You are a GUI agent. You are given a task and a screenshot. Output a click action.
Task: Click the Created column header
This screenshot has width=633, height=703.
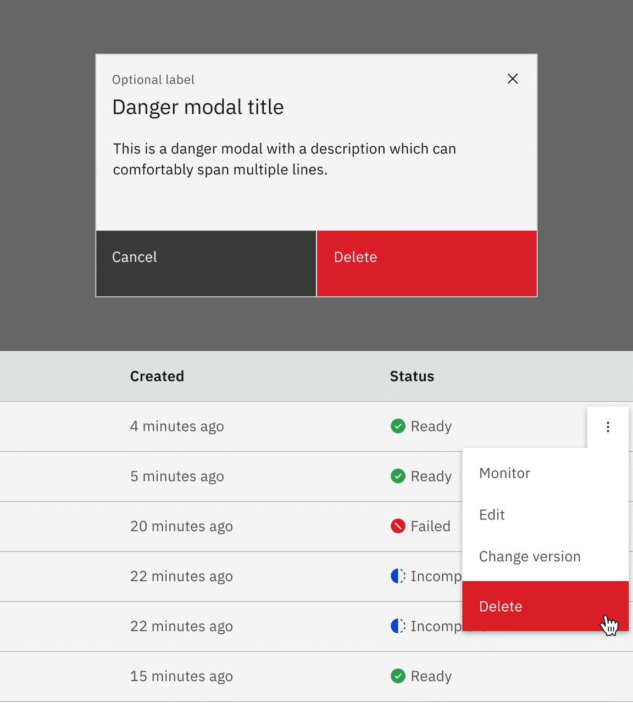(x=157, y=376)
